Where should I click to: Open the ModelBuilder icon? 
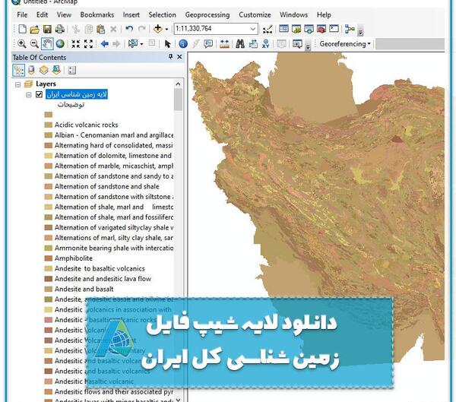(x=350, y=29)
